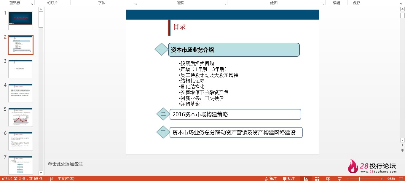Select slide 6 thumbnail
Screen dimensions: 405x181
(x=20, y=141)
